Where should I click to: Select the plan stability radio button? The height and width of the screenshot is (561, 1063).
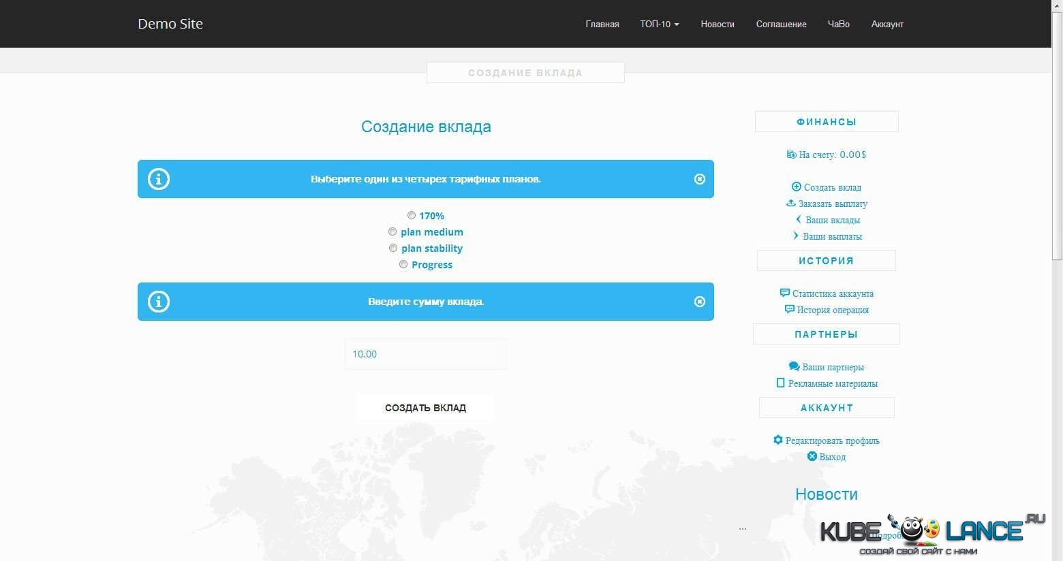[393, 248]
